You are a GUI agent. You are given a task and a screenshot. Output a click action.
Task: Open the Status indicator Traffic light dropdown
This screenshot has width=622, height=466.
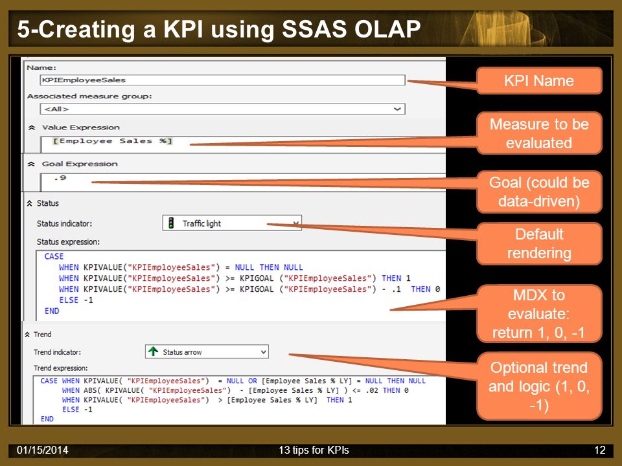(x=232, y=223)
